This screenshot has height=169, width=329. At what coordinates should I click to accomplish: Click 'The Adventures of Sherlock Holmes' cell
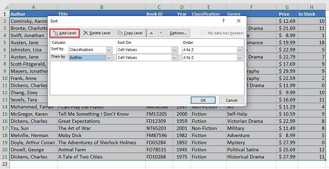pos(101,143)
